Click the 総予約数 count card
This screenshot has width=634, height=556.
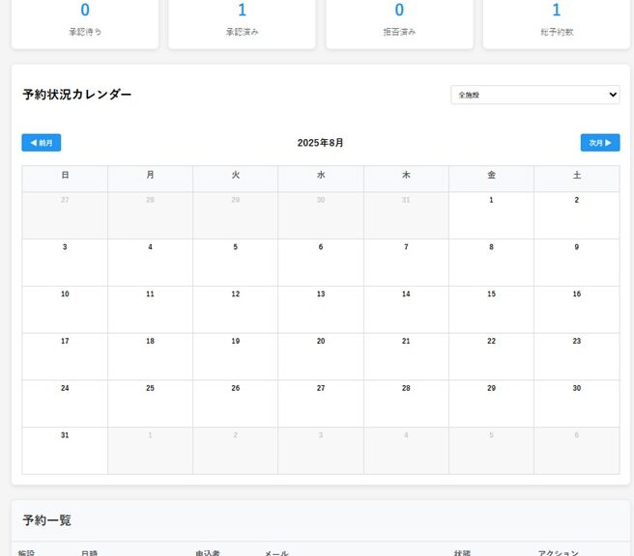pos(557,22)
